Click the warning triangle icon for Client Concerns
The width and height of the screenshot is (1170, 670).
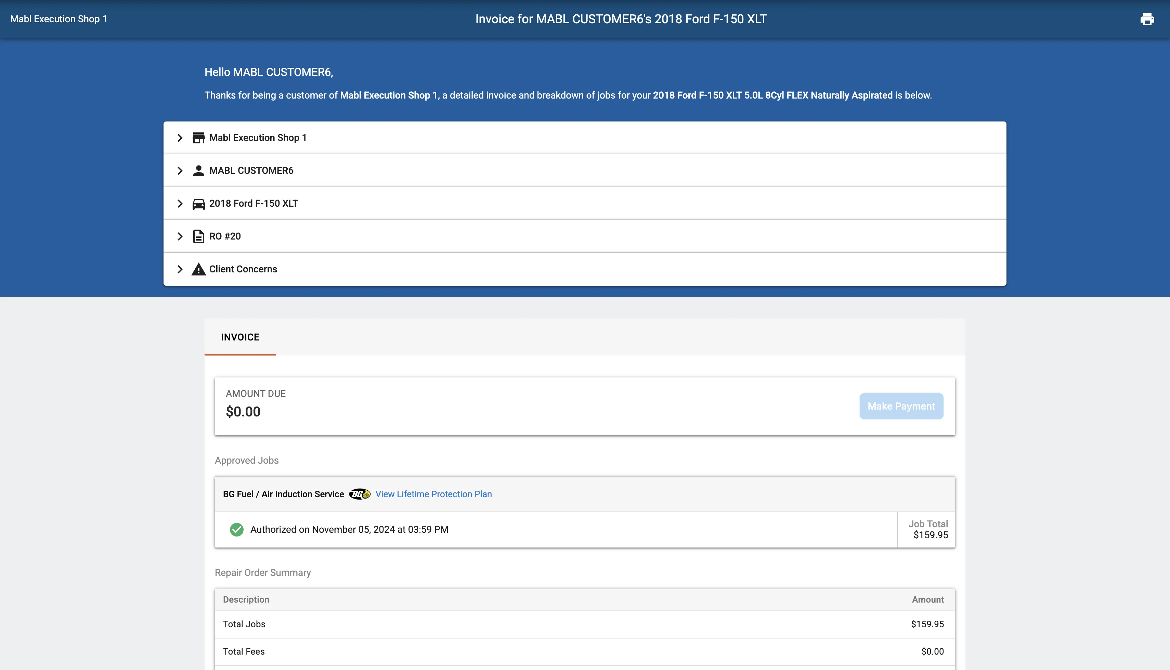[x=198, y=269]
